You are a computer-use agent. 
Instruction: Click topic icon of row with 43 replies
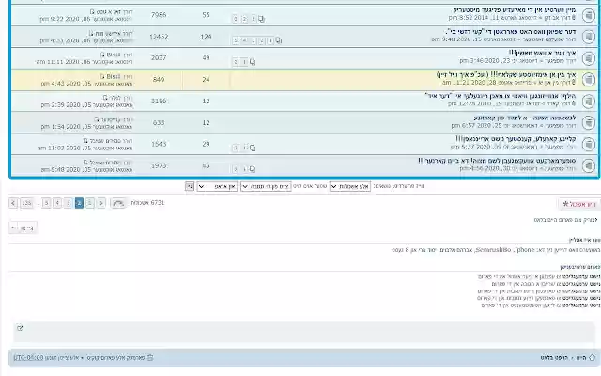589,165
